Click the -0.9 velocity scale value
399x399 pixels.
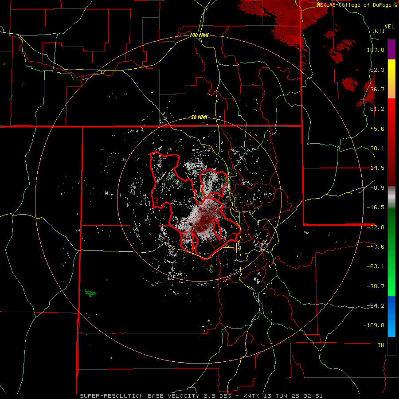(x=377, y=188)
